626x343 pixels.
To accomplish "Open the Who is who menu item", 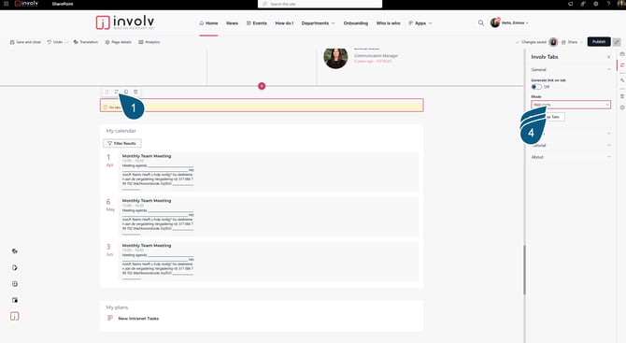I will point(388,23).
